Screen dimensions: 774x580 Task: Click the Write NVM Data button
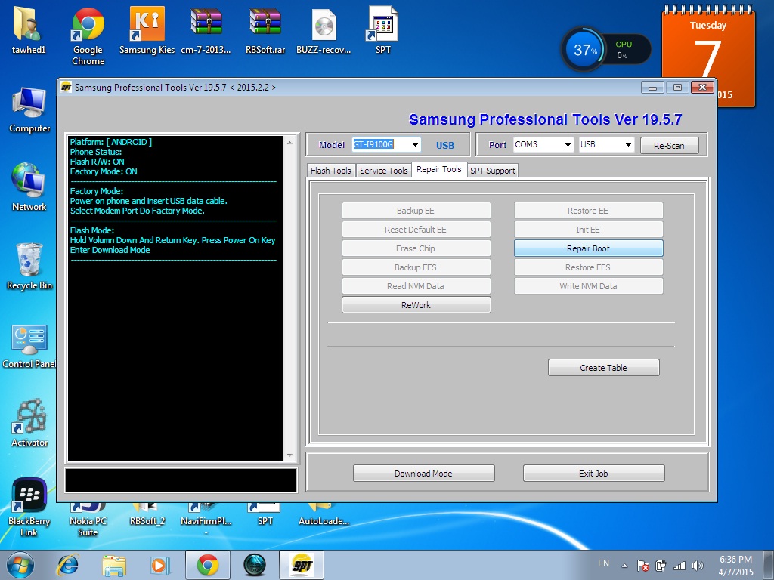pos(588,286)
